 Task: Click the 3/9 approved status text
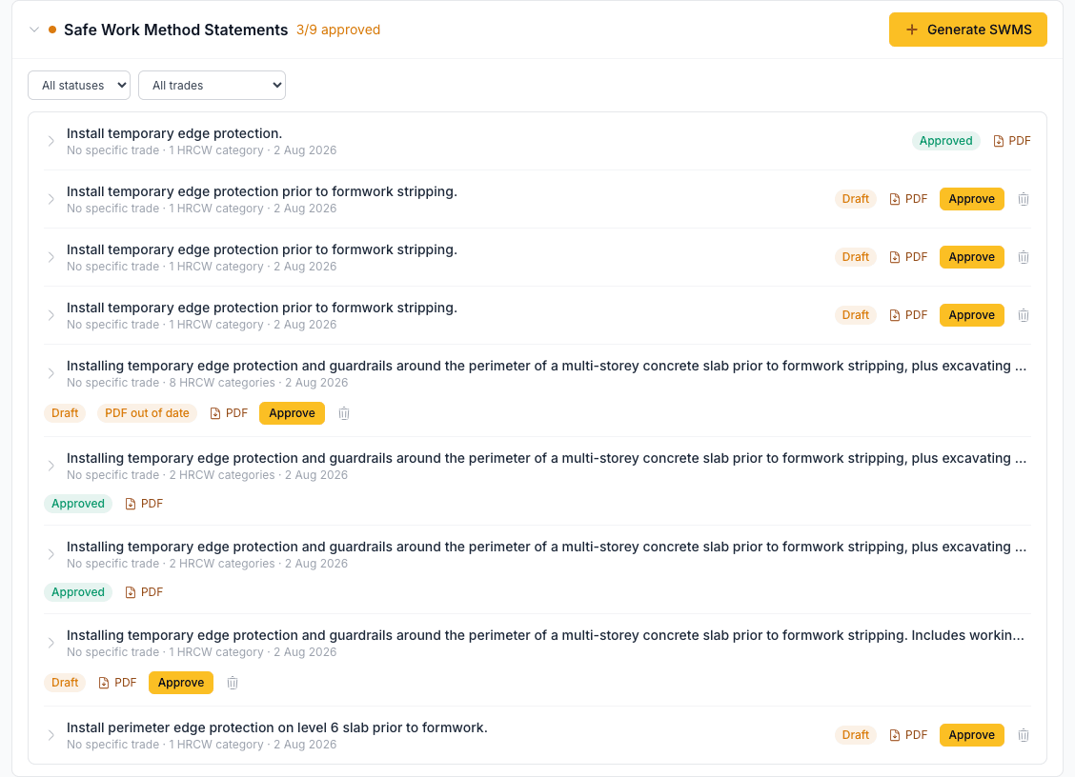pyautogui.click(x=338, y=30)
